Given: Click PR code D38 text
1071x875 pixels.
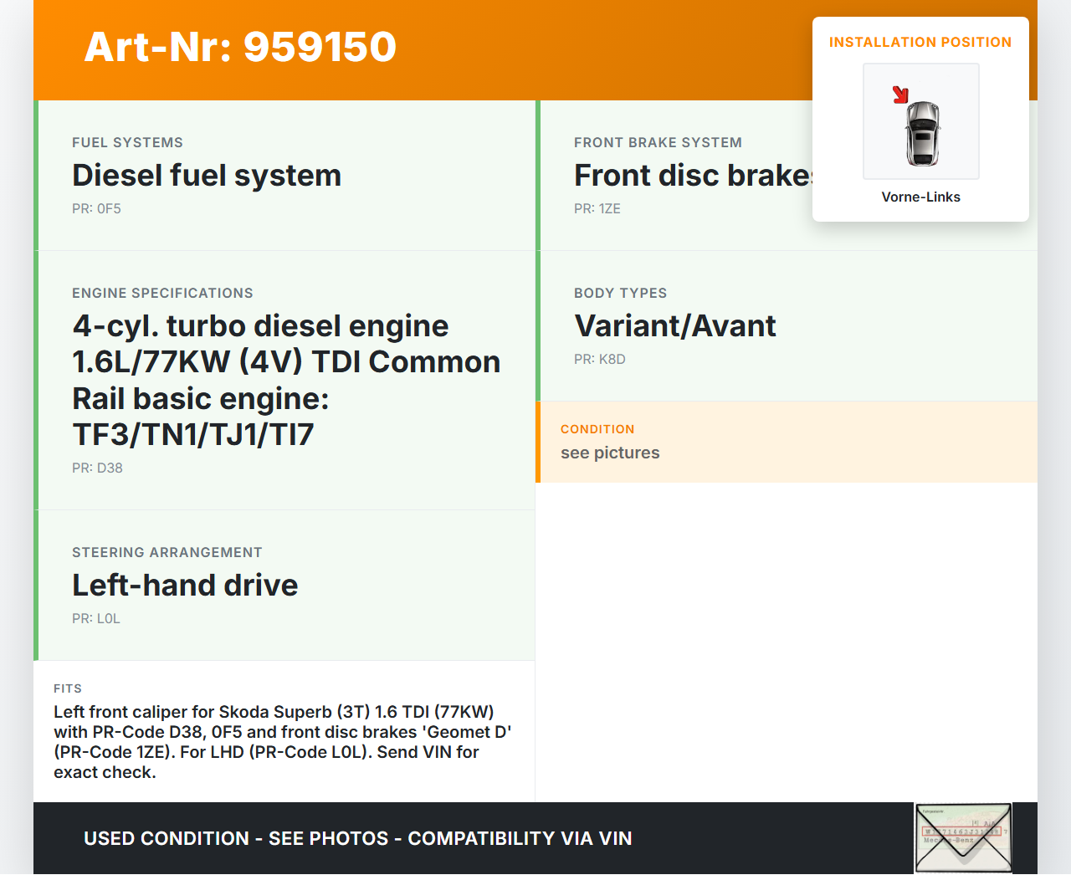Looking at the screenshot, I should click(x=97, y=468).
